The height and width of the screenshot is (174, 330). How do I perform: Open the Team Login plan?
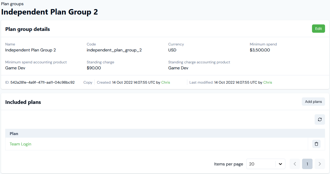[20, 144]
